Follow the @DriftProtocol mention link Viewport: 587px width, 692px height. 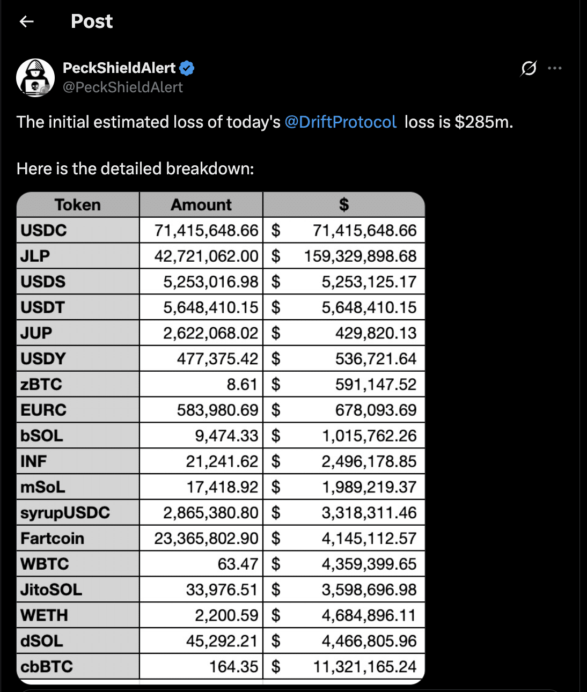(x=340, y=122)
